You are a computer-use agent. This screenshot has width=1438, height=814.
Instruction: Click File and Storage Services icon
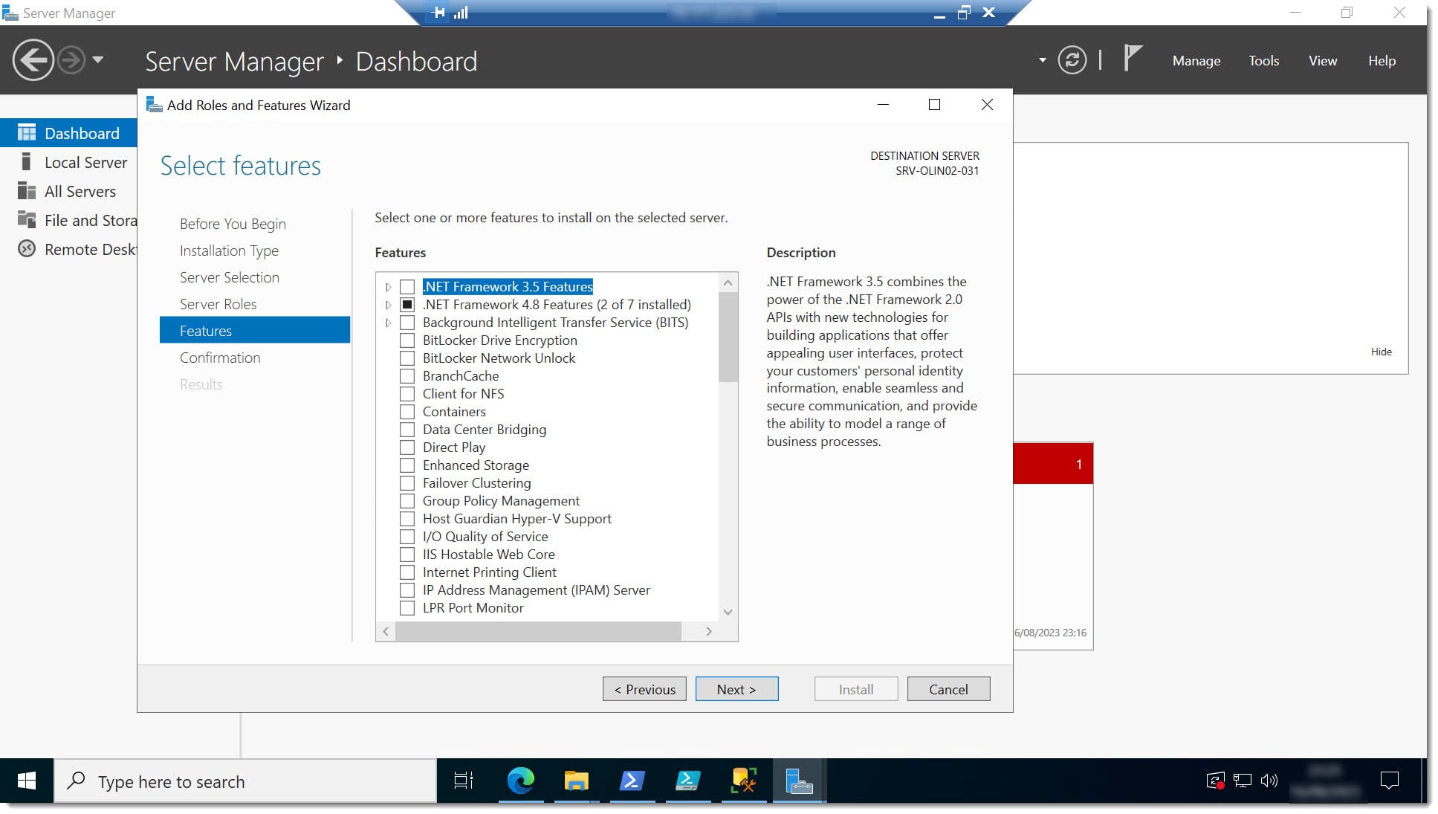pyautogui.click(x=27, y=220)
